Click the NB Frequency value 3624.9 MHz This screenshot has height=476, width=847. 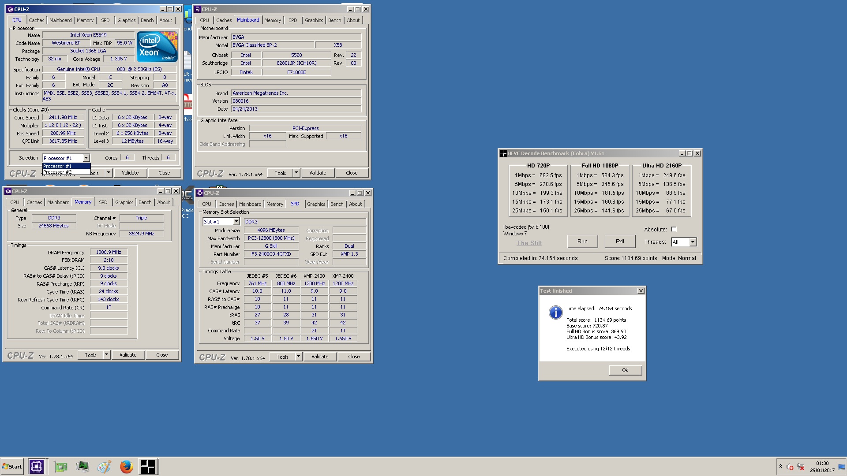[141, 234]
